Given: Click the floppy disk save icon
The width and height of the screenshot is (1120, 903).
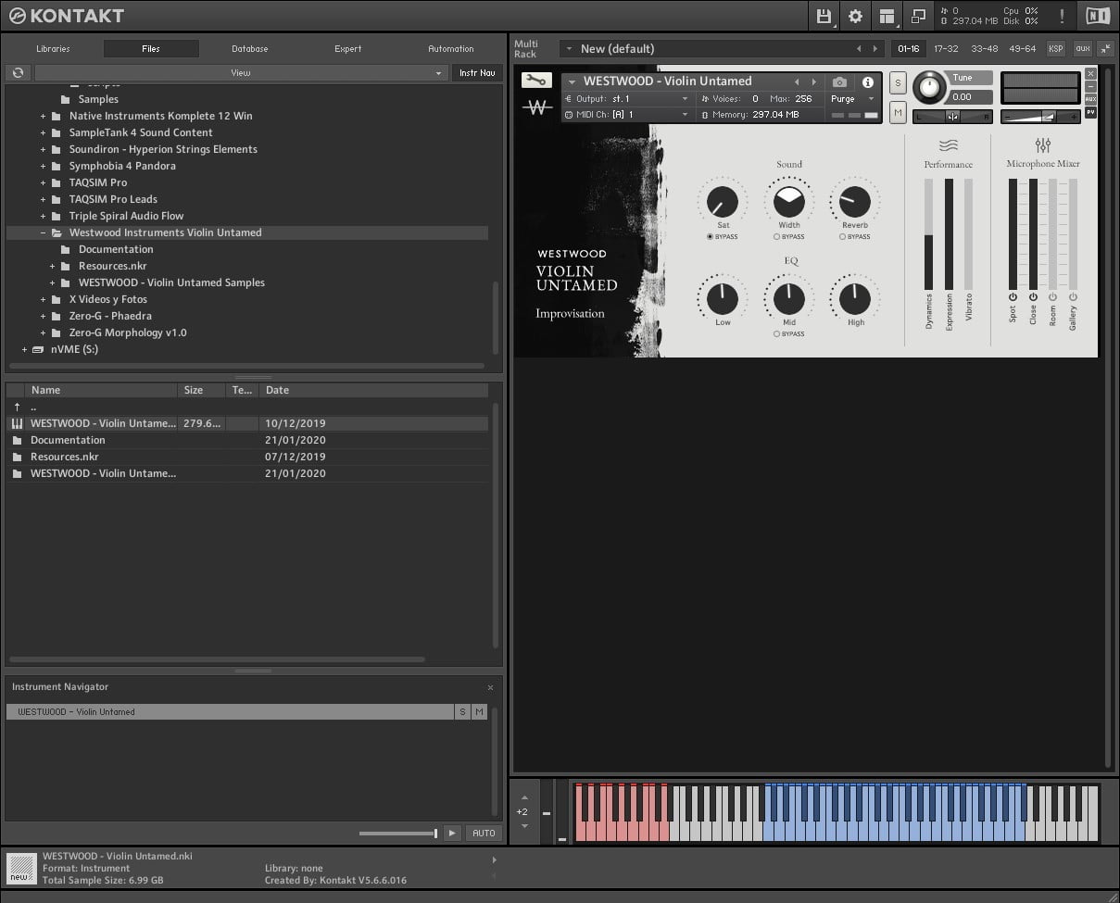Looking at the screenshot, I should pos(824,16).
